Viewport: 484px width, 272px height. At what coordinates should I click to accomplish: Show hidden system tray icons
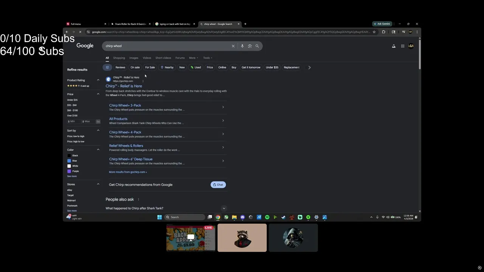(371, 217)
